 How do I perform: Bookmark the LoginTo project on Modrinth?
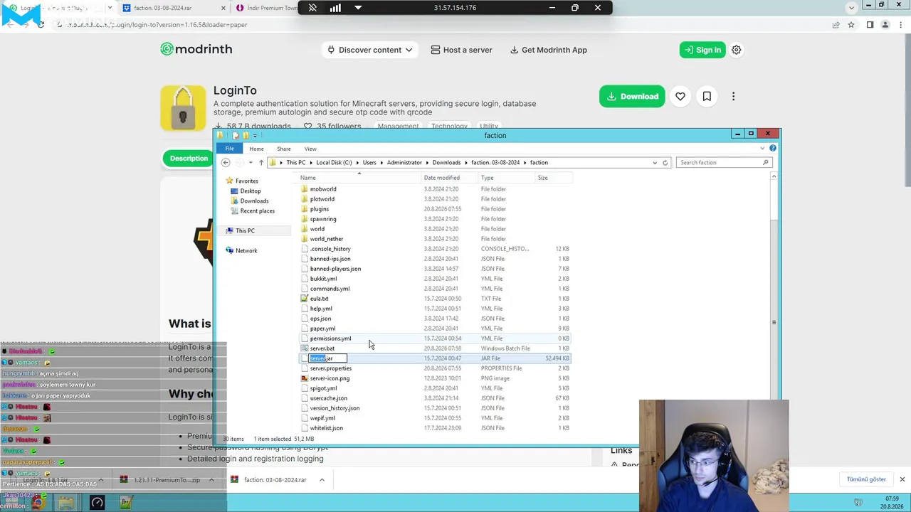707,97
